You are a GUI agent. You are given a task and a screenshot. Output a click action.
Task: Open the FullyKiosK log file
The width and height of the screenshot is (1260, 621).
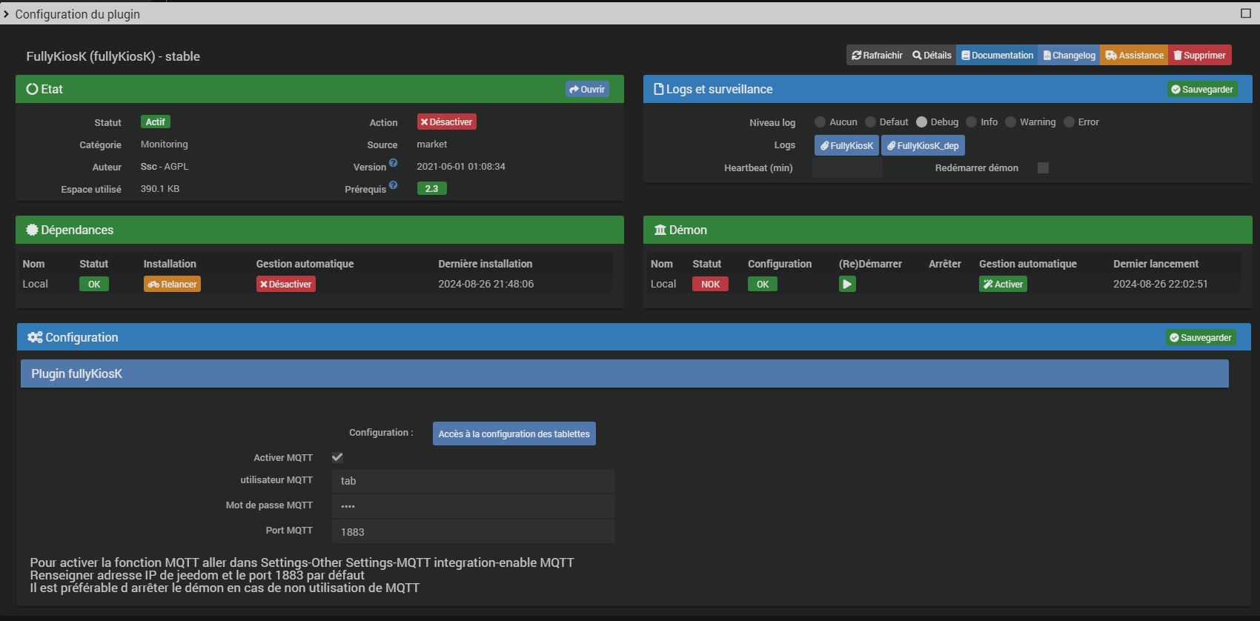[846, 146]
